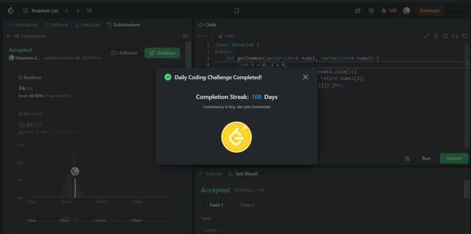Select Case 2 test case
This screenshot has height=234, width=471.
point(246,205)
